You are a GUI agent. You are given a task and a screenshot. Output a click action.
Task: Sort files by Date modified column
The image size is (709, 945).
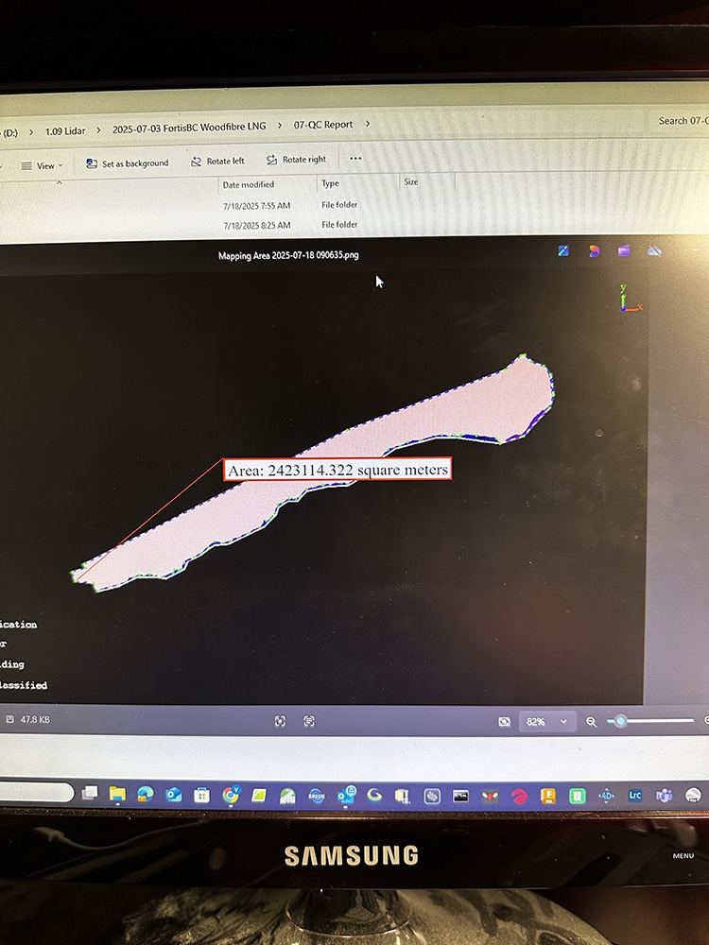(x=249, y=184)
